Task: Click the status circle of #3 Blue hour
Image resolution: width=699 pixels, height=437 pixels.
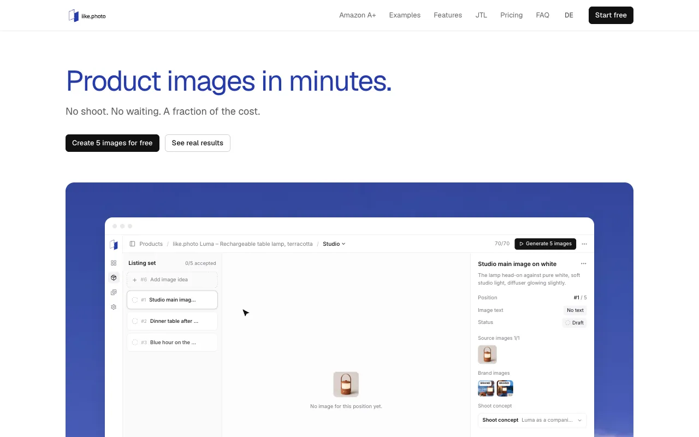Action: 135,342
